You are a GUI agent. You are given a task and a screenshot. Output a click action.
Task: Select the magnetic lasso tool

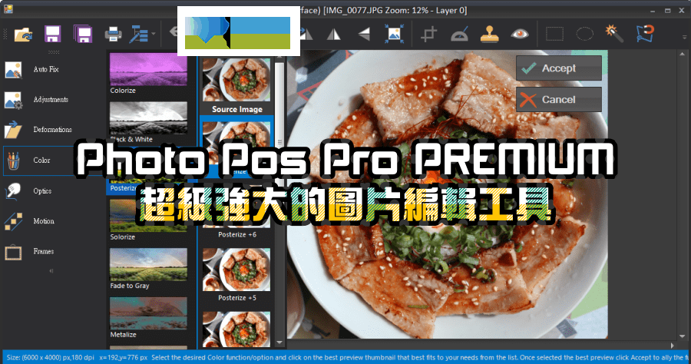[x=645, y=34]
